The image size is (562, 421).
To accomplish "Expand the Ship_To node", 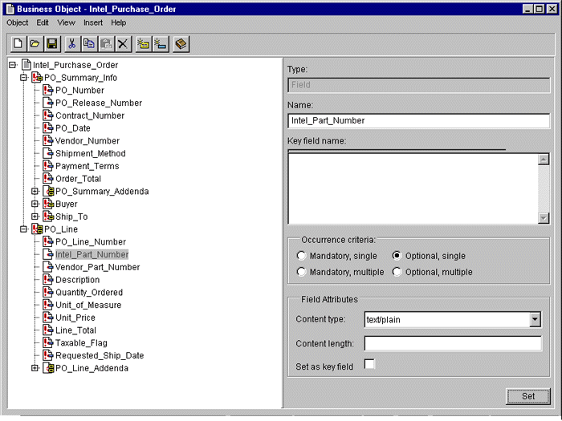I will click(x=35, y=217).
